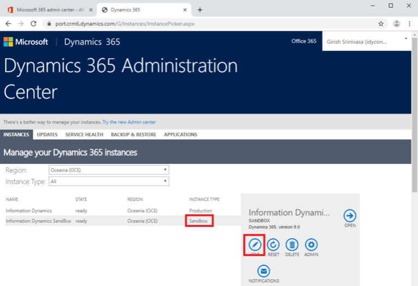
Task: Click the 'Try the new Admin center' link
Action: click(129, 122)
